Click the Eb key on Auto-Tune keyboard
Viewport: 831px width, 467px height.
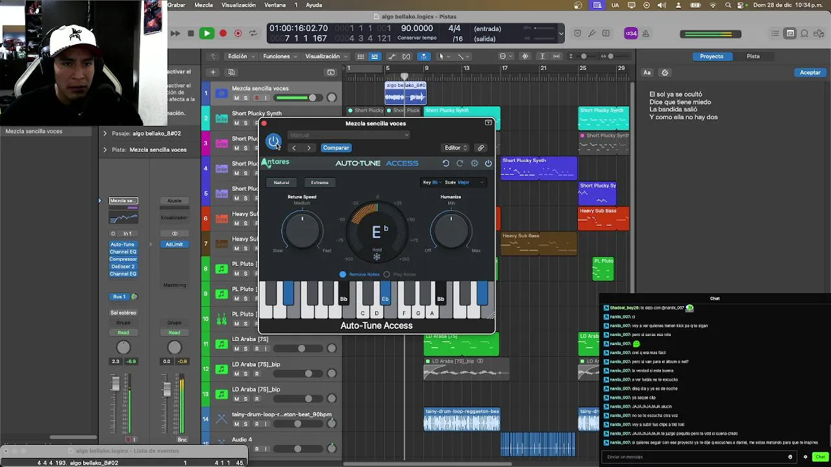point(385,293)
